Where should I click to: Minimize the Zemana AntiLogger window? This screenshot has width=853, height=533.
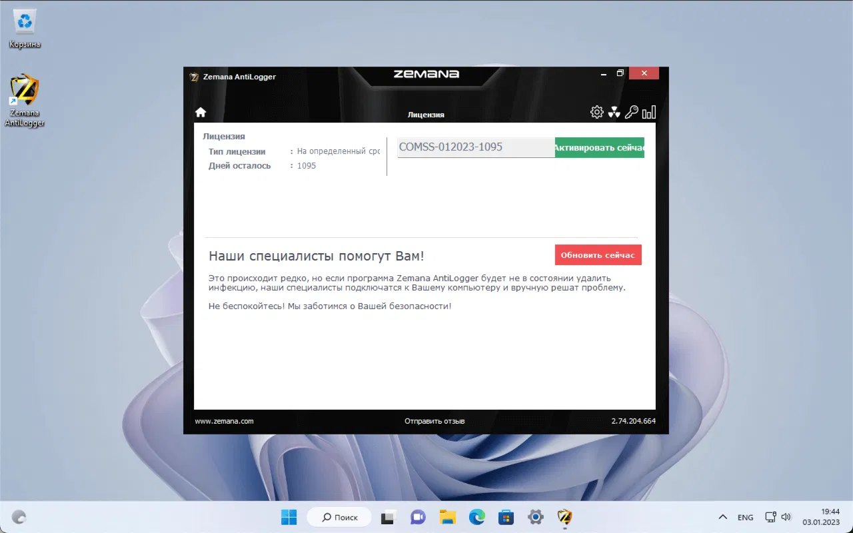(x=602, y=73)
